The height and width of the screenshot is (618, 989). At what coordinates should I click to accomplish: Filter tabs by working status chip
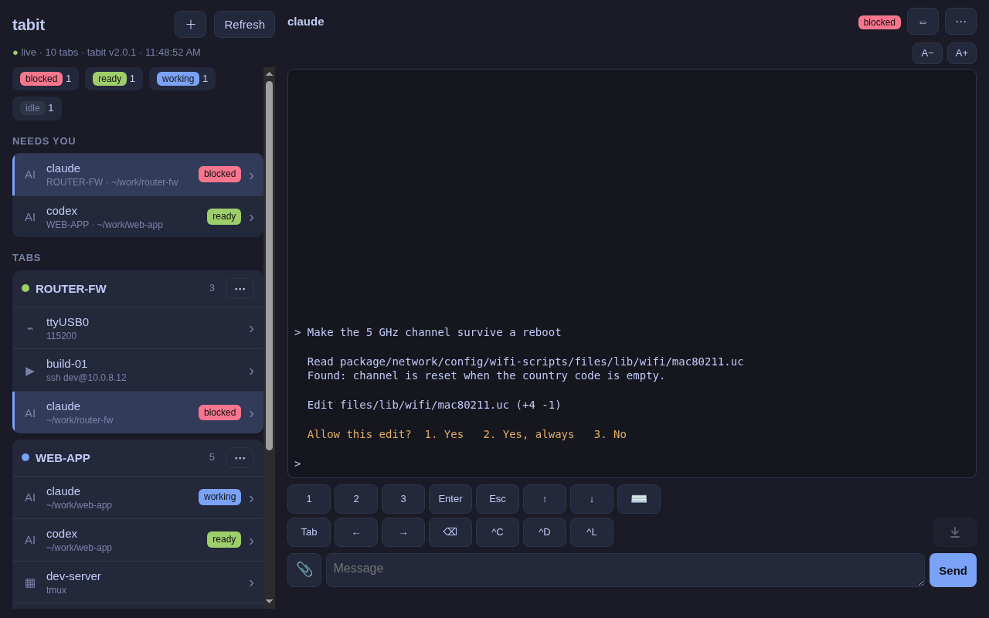coord(182,79)
